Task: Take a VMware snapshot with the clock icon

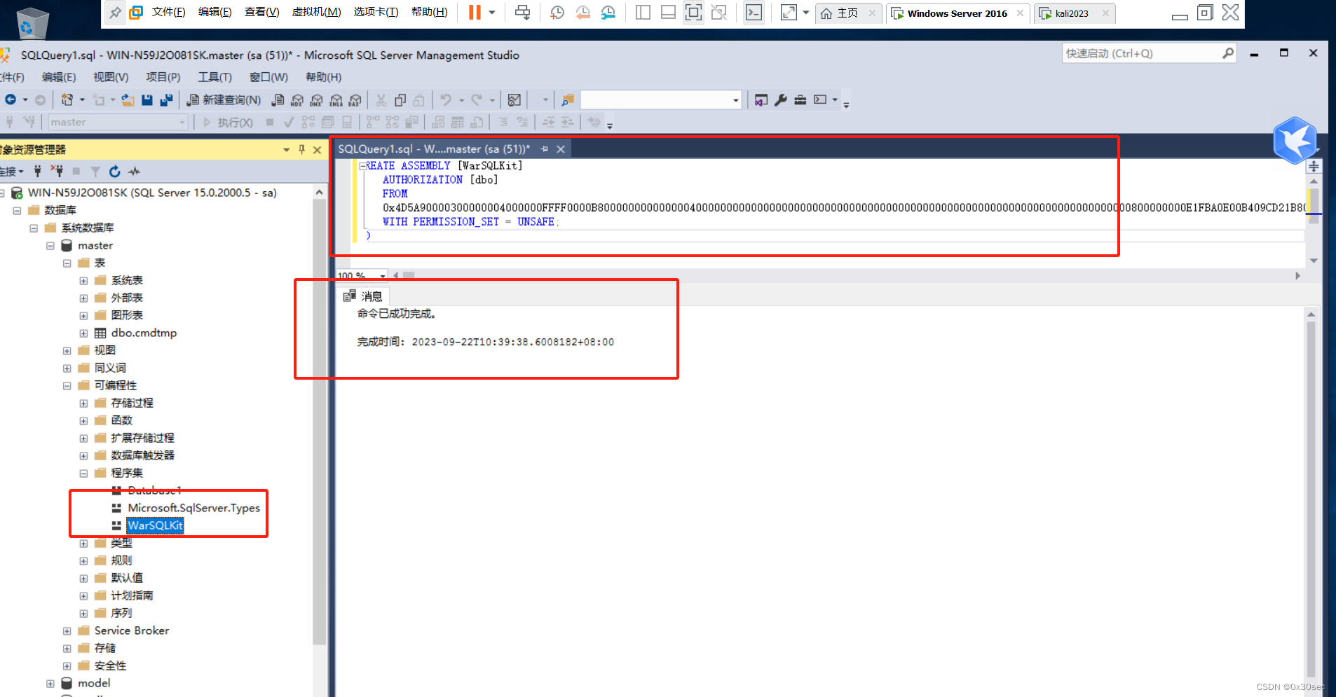Action: coord(557,13)
